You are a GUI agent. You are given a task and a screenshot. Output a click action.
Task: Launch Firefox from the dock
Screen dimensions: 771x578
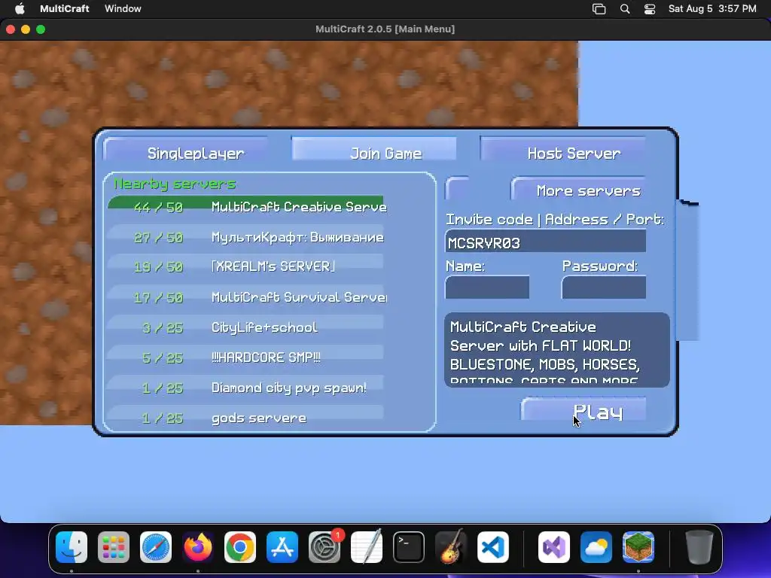pyautogui.click(x=198, y=547)
